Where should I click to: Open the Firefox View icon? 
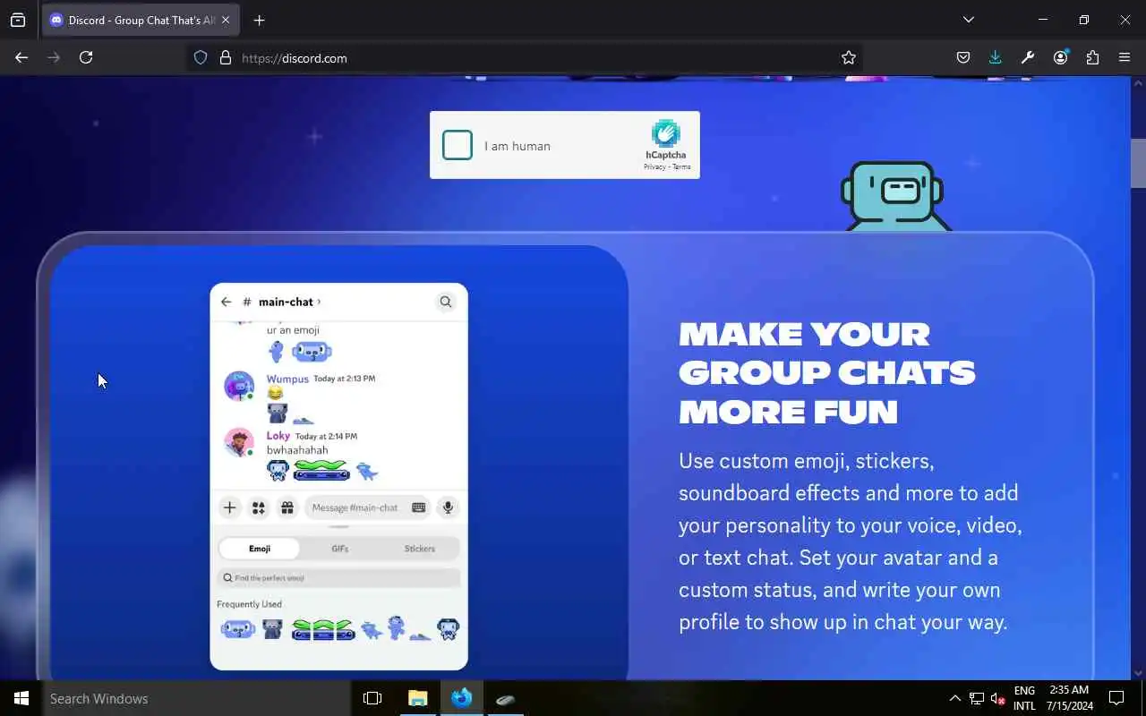click(x=18, y=20)
